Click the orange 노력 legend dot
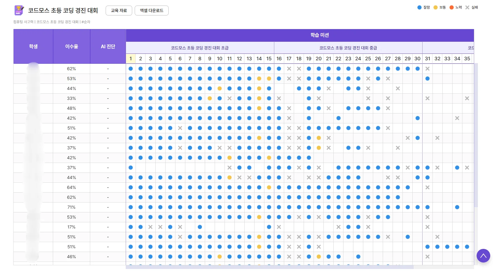This screenshot has height=273, width=493. (452, 7)
